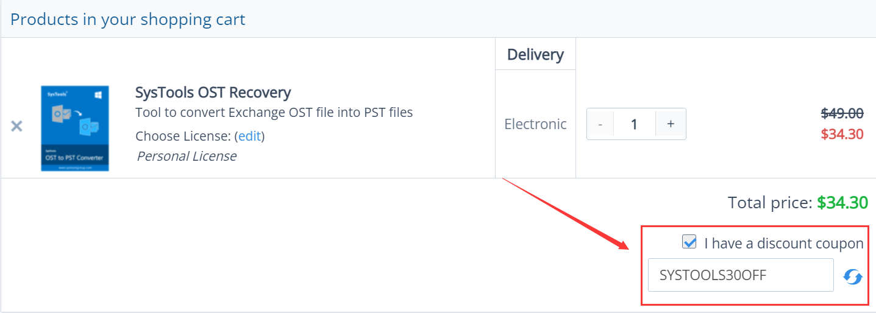Click the 'Choose License:' label
The height and width of the screenshot is (313, 876).
(x=183, y=136)
